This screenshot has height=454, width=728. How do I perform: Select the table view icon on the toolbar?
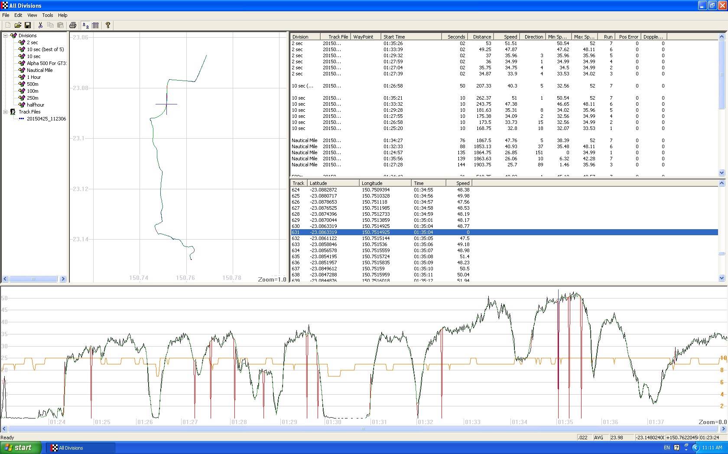(95, 25)
